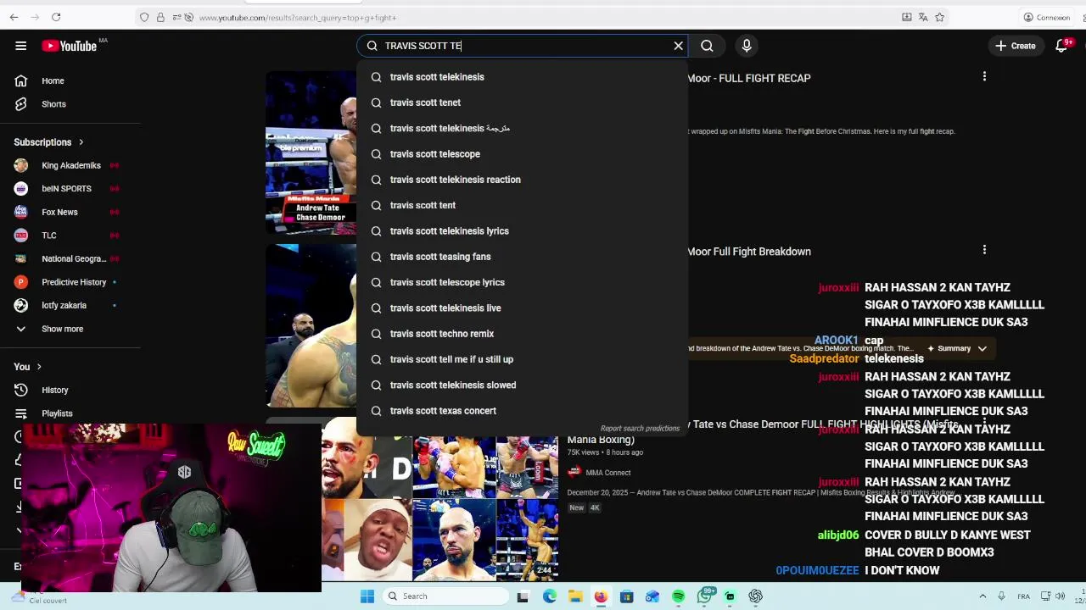The image size is (1086, 610).
Task: Open the MMA Connect channel link
Action: click(607, 473)
